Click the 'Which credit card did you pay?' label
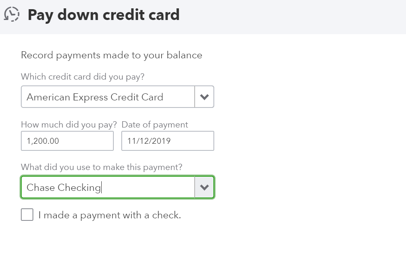The height and width of the screenshot is (265, 406). click(x=83, y=77)
